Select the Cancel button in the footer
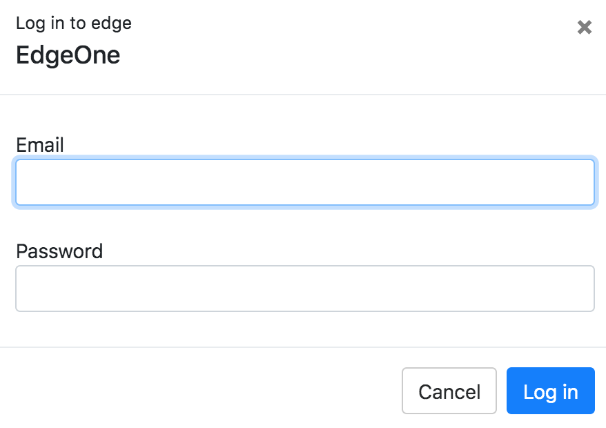The image size is (606, 428). pyautogui.click(x=449, y=391)
